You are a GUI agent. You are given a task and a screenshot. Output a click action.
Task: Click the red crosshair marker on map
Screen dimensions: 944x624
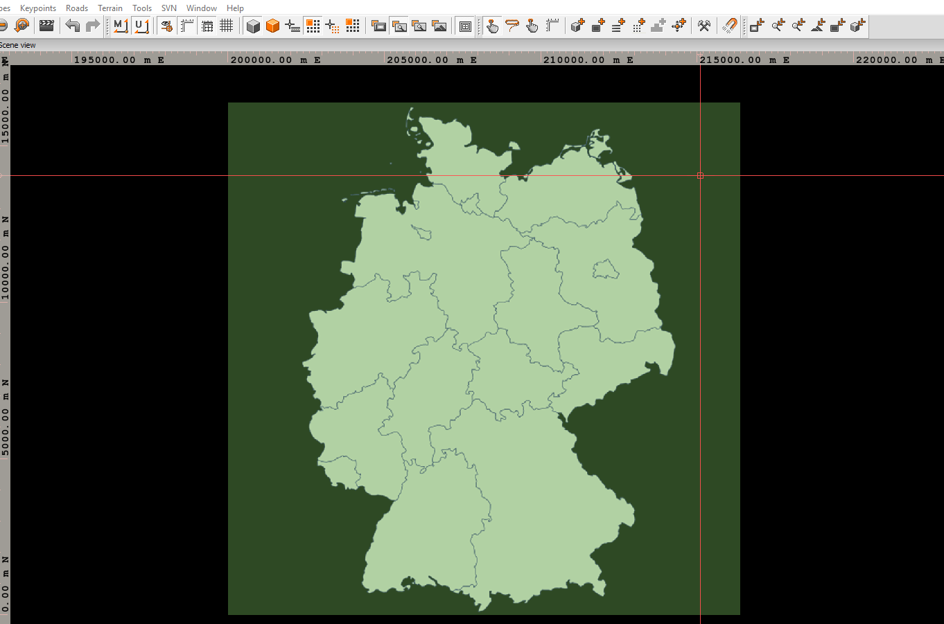pyautogui.click(x=700, y=176)
